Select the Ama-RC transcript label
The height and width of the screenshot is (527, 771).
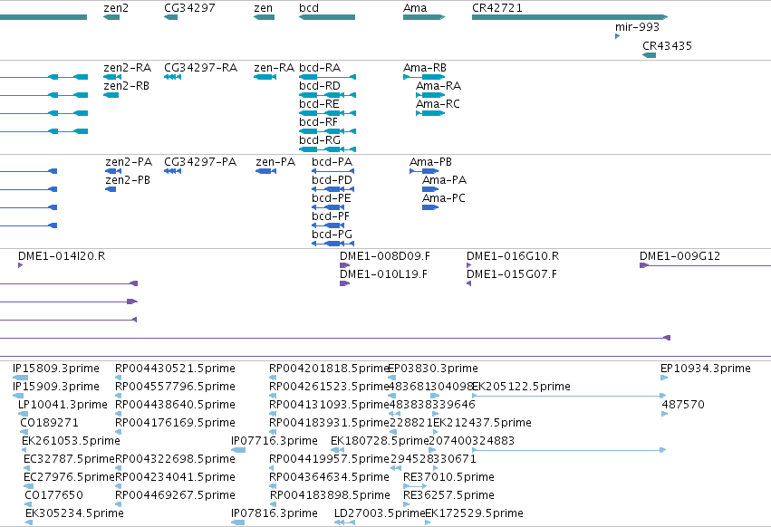pyautogui.click(x=439, y=104)
